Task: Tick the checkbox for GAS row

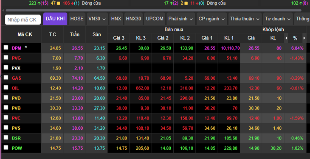Action: click(6, 78)
